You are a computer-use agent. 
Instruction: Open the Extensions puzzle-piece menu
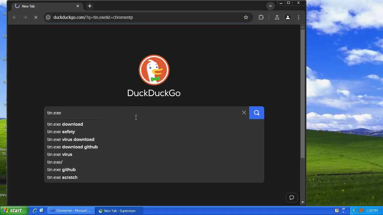(x=261, y=17)
